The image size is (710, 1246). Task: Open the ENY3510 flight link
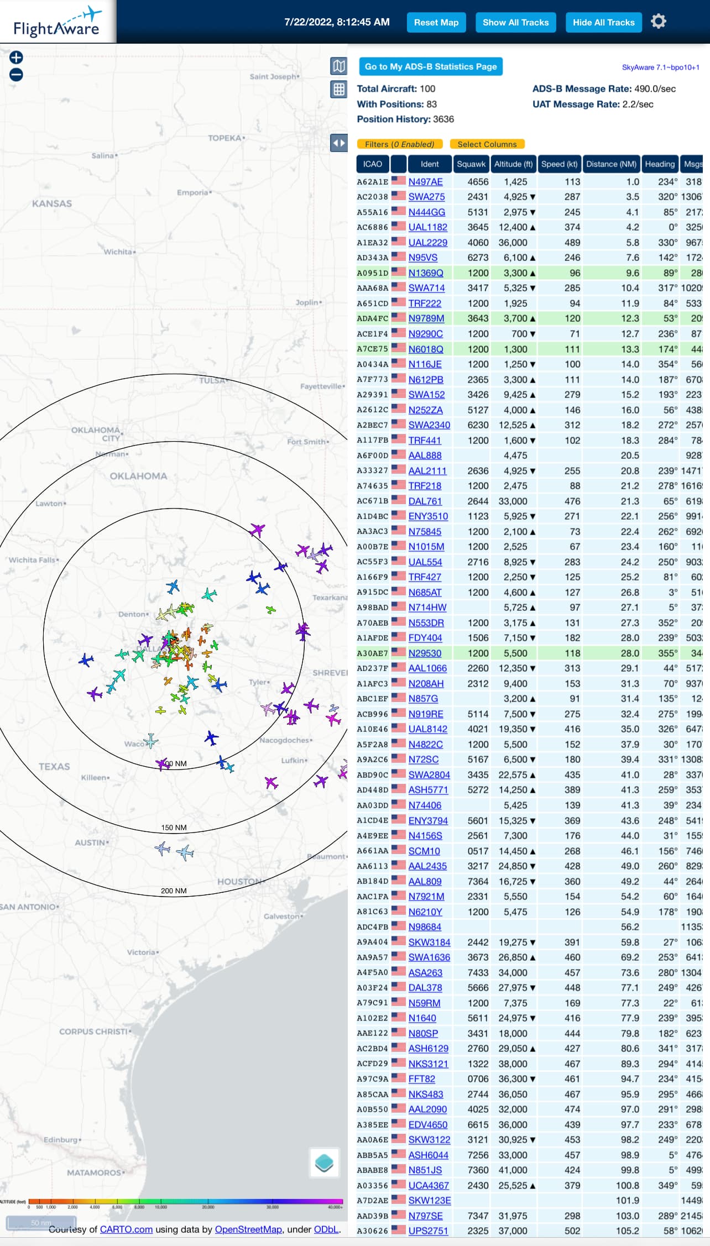[428, 516]
